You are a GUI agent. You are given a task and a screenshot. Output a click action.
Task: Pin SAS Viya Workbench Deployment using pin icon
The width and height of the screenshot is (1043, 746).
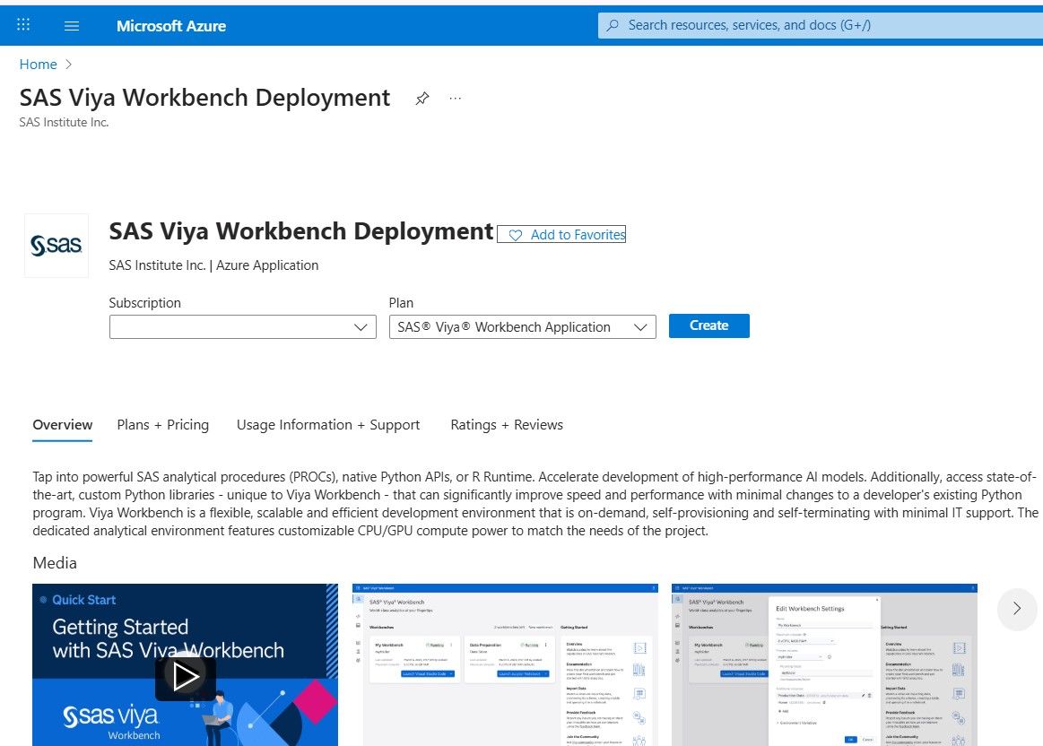[x=422, y=99]
